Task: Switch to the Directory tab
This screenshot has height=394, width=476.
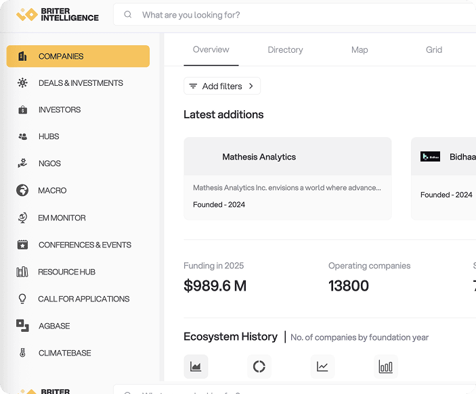Action: 285,50
